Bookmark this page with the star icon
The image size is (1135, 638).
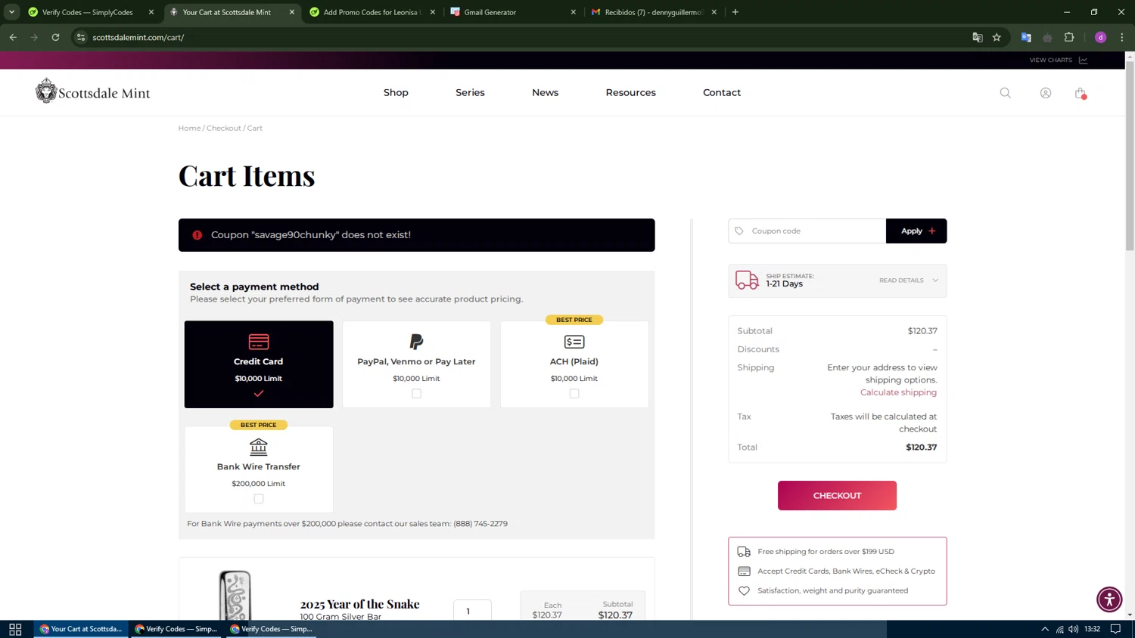click(997, 37)
